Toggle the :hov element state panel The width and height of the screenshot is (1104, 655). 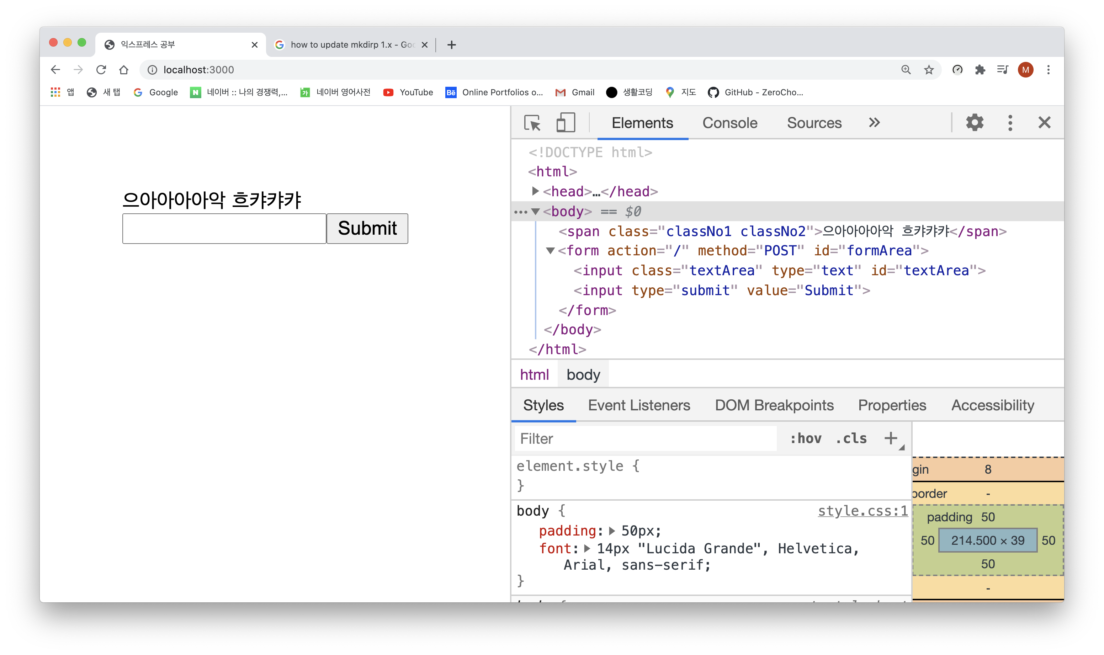(x=806, y=438)
